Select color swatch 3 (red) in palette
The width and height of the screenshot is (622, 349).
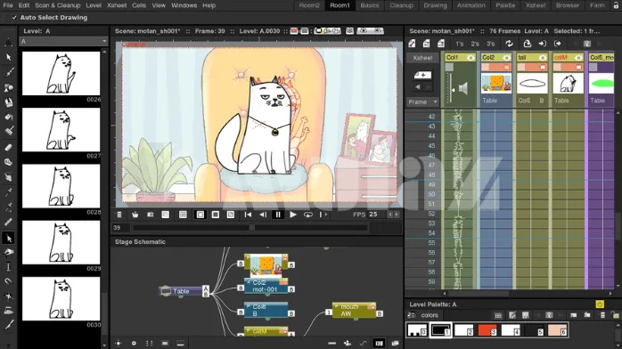click(x=487, y=330)
